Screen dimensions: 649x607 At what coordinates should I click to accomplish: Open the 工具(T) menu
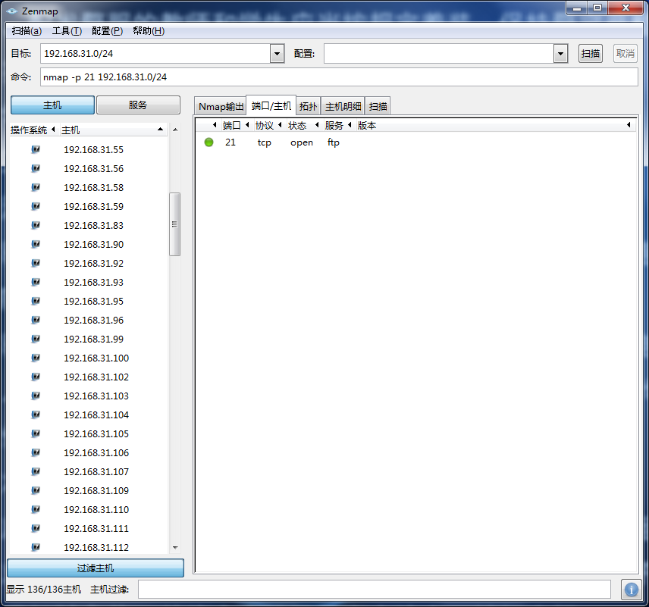coord(67,31)
